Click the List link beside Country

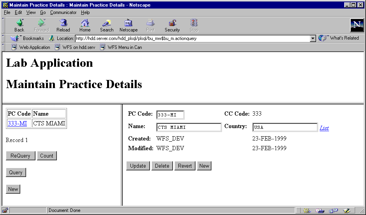[324, 128]
